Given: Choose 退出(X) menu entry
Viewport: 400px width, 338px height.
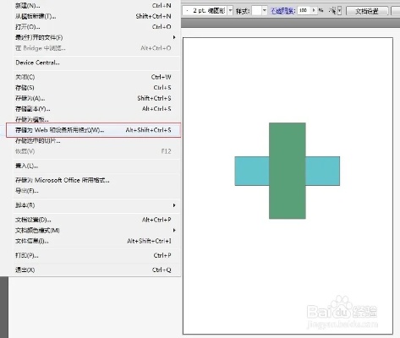Looking at the screenshot, I should coord(93,270).
